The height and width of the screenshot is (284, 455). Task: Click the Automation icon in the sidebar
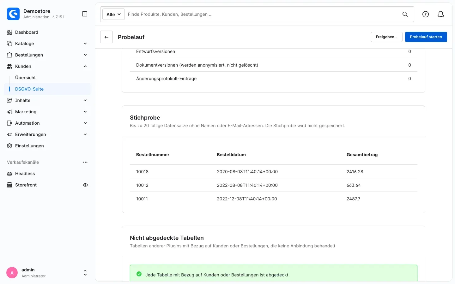(9, 123)
